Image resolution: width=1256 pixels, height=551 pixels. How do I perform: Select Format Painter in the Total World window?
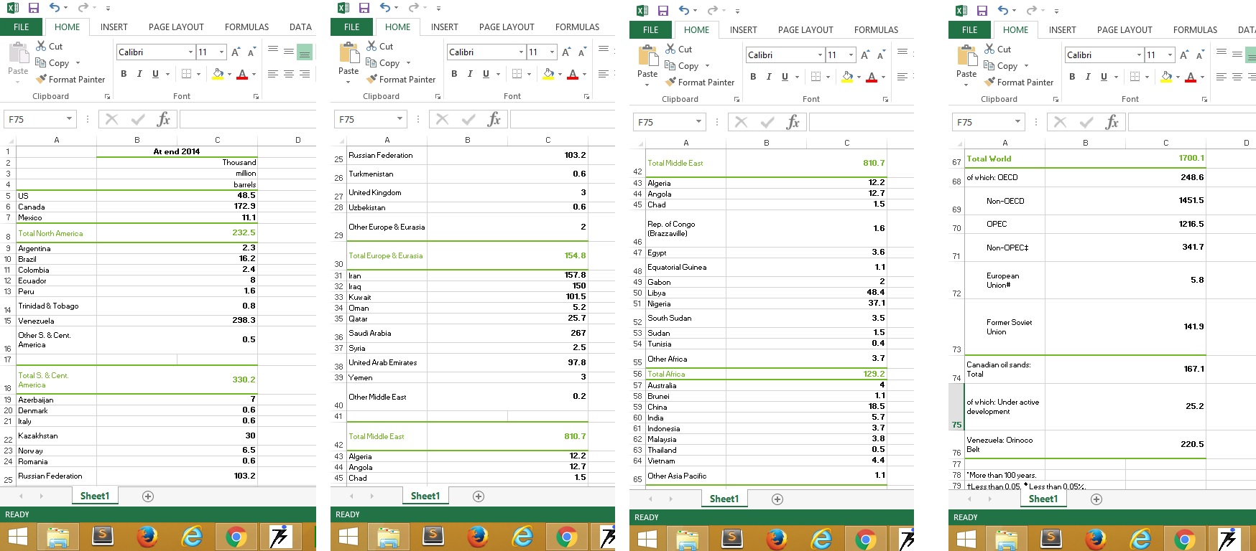[1018, 82]
